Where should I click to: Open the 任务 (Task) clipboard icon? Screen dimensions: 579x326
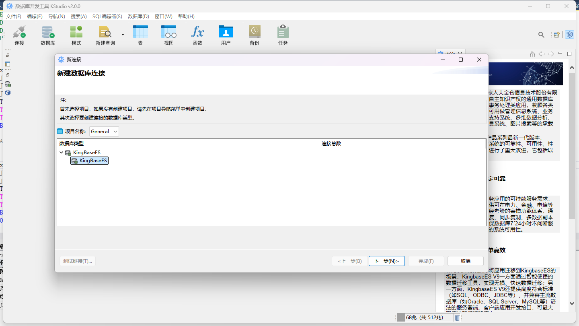click(x=283, y=32)
